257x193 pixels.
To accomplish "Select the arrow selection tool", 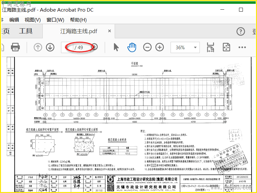I will (116, 47).
